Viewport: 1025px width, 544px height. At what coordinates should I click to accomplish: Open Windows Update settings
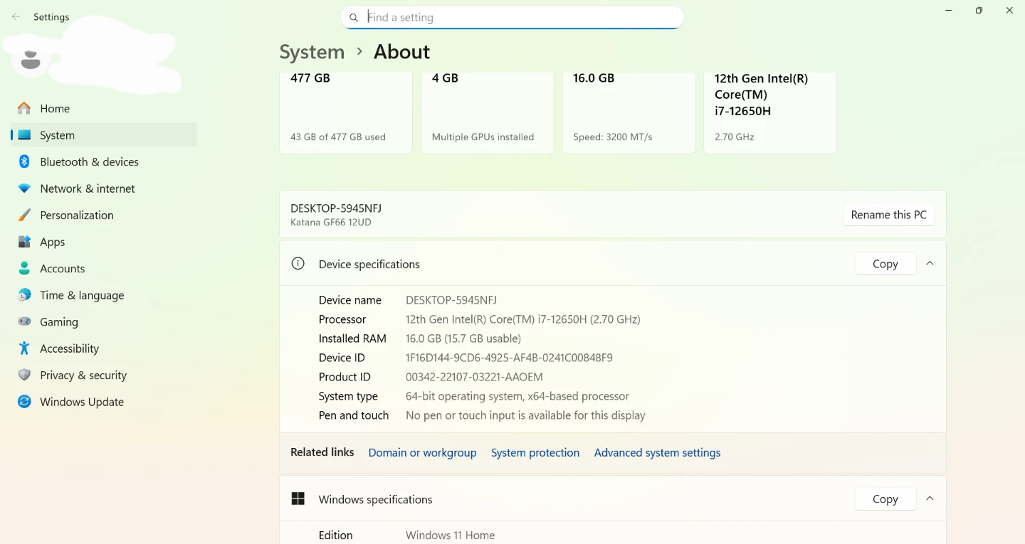104,402
